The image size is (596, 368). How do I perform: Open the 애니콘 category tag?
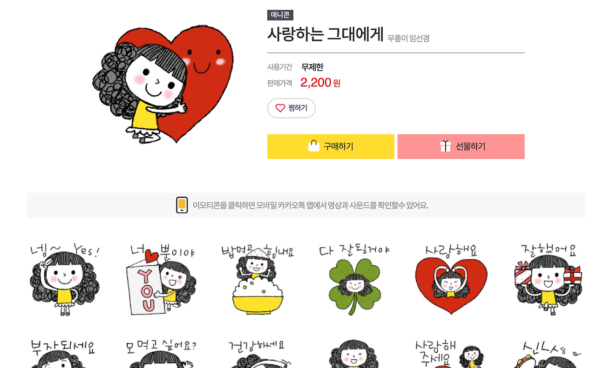tap(280, 15)
